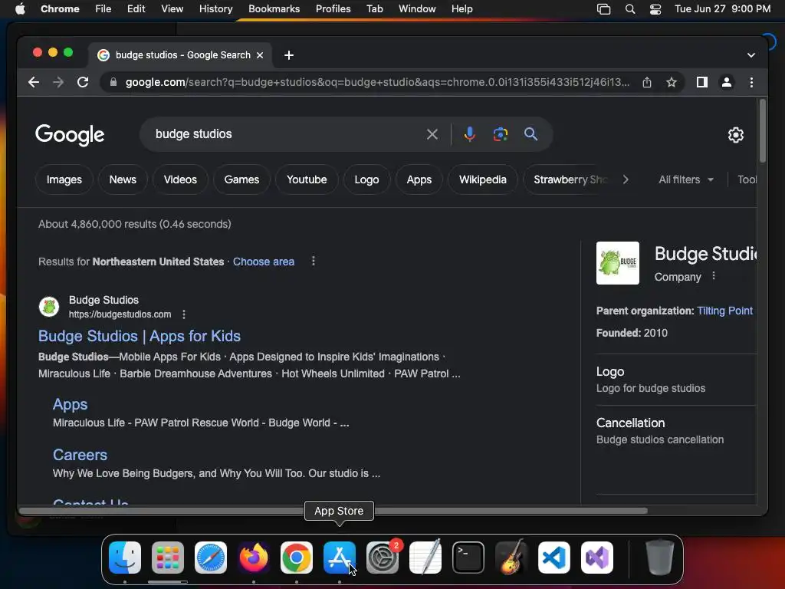This screenshot has width=785, height=589.
Task: Submit search with magnifying glass icon
Action: (530, 134)
